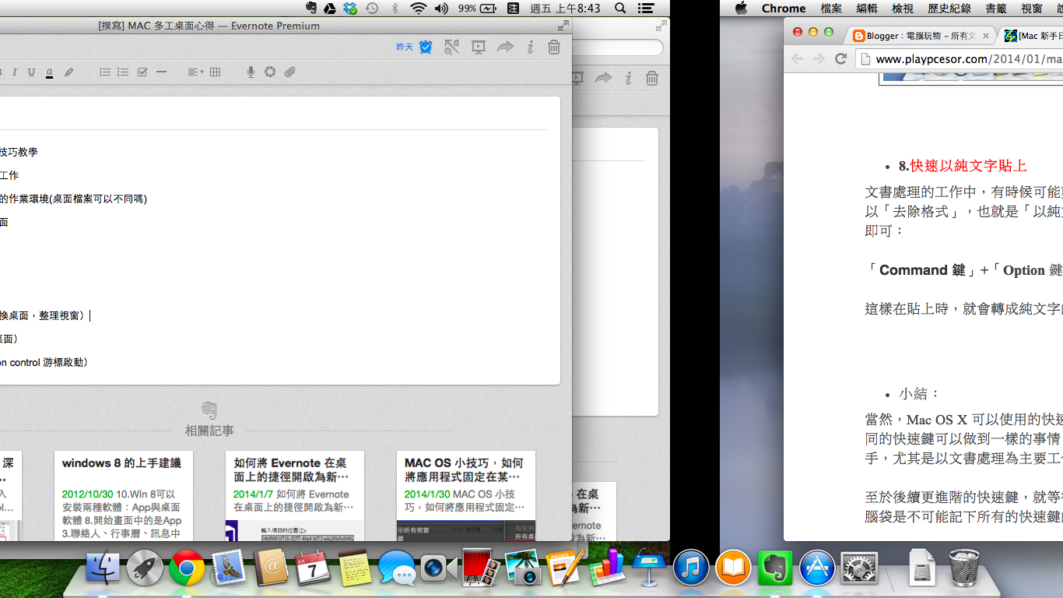Close the Blogger 電腦玩物 tab
Screen dimensions: 1063x598
(986, 36)
